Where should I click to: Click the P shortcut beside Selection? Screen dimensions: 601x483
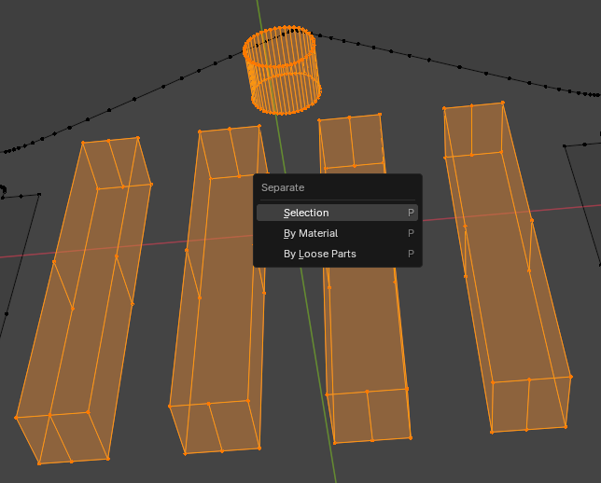click(x=411, y=213)
